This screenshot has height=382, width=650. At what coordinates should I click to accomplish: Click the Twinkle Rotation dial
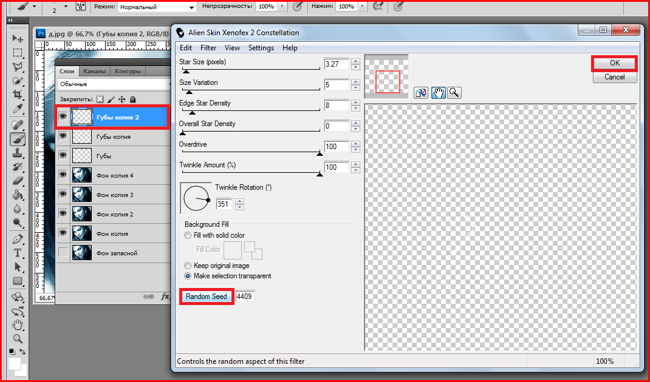coord(196,199)
